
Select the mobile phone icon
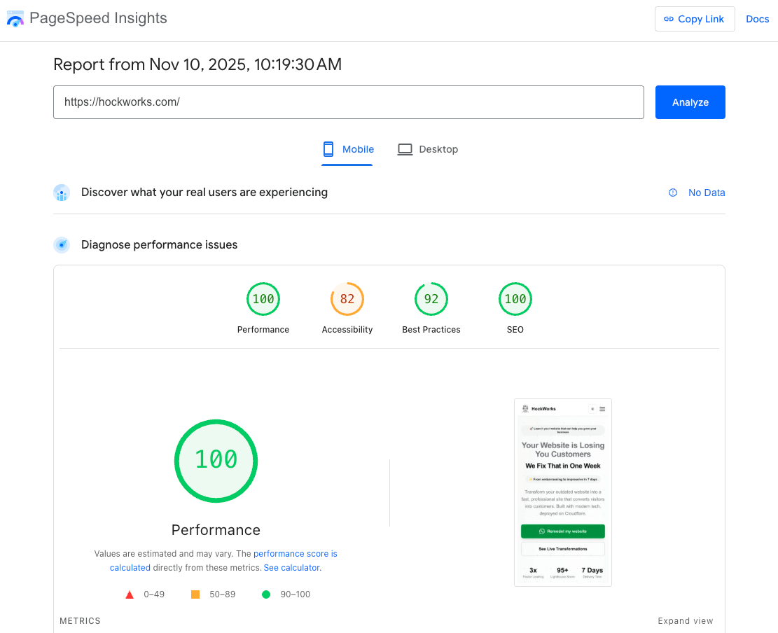pyautogui.click(x=328, y=149)
